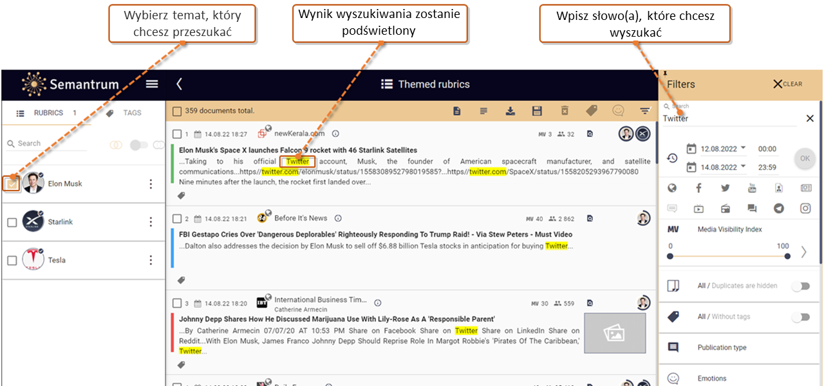This screenshot has height=386, width=824.
Task: Confirm date range with OK button
Action: pos(805,158)
